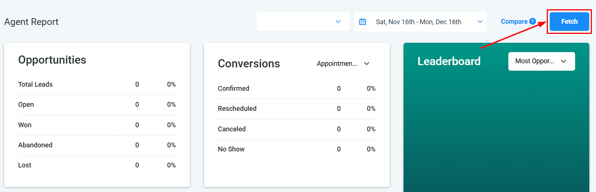Click the Leaderboard heading

449,61
